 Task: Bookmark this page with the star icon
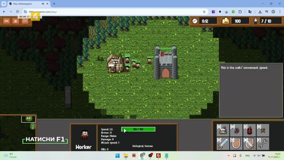tap(204, 12)
